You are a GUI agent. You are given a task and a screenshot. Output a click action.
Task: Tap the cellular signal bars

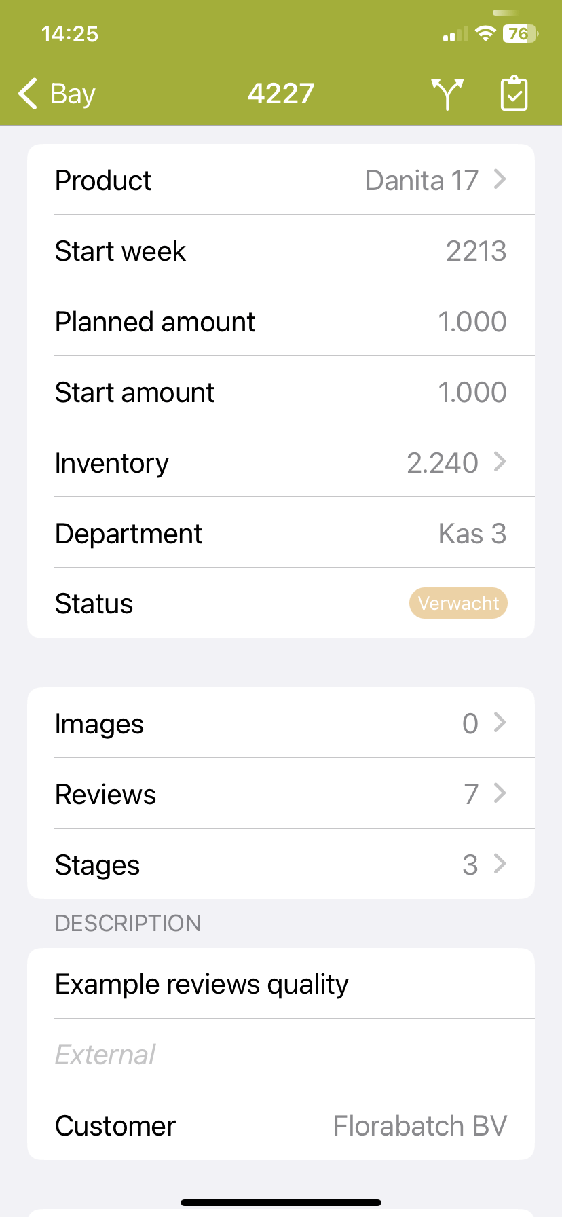pos(455,35)
